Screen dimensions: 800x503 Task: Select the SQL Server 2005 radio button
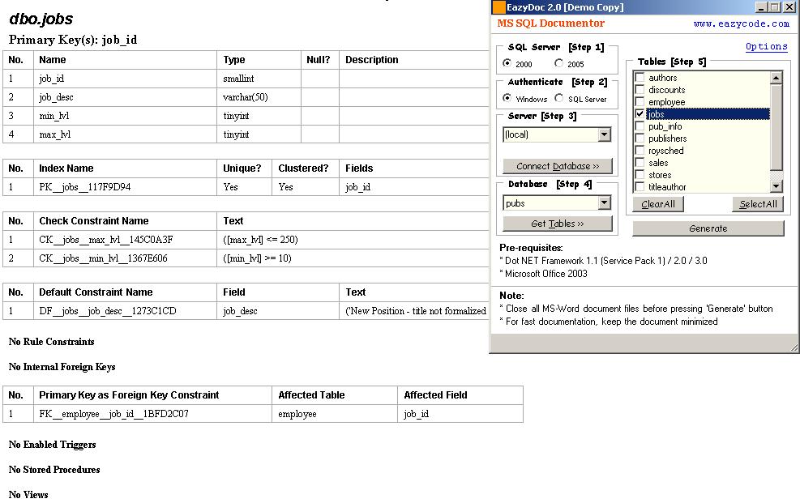(x=558, y=63)
